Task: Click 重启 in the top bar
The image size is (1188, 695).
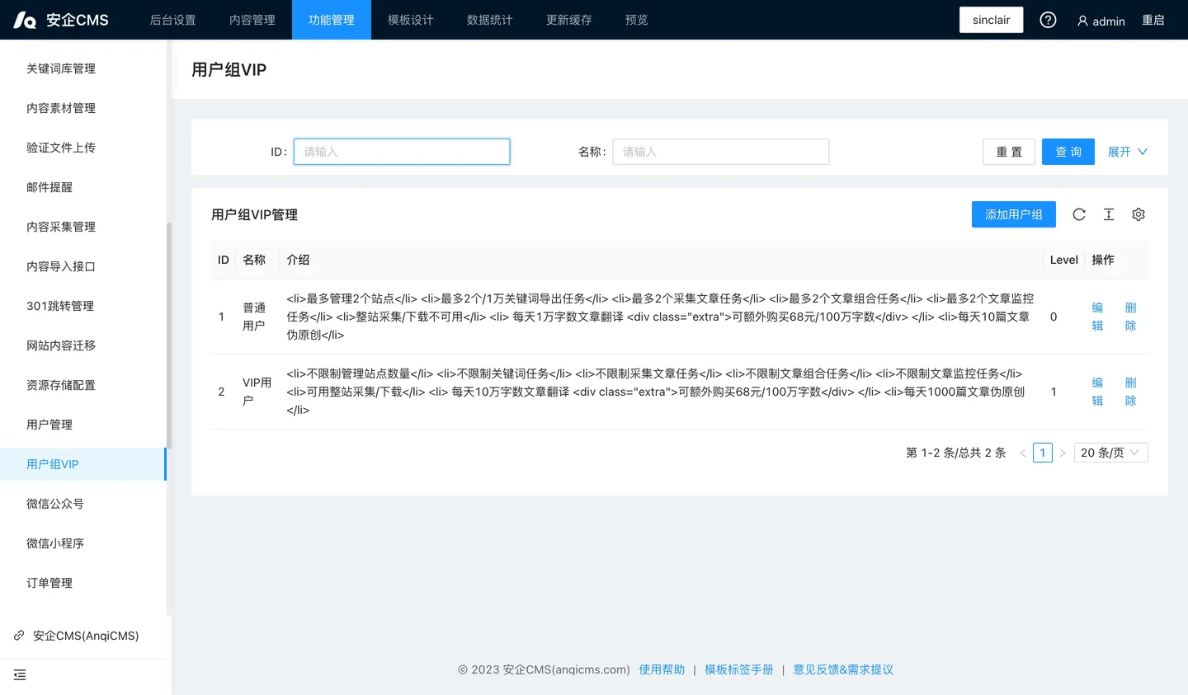Action: 1153,20
